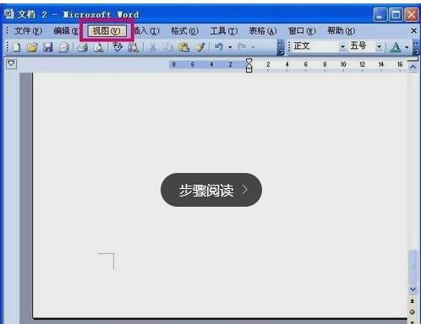This screenshot has width=421, height=324.
Task: Jump to the previous page with double-arrow button
Action: click(x=413, y=301)
